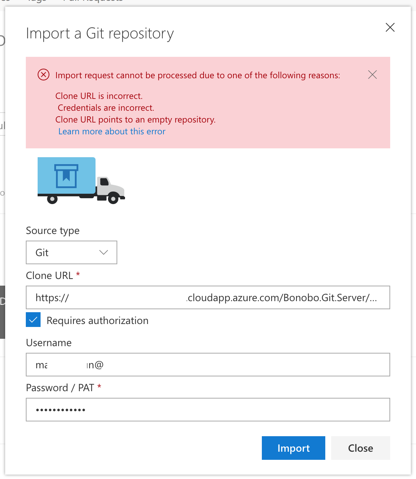This screenshot has height=479, width=416.
Task: Focus the Clone URL input field
Action: click(x=208, y=297)
